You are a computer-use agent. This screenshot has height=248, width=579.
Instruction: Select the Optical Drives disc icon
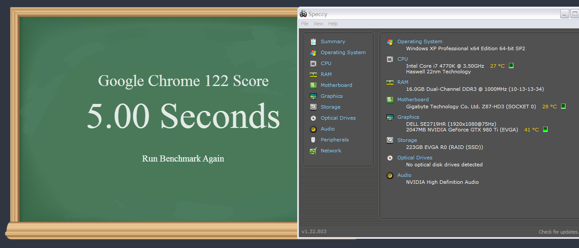pos(313,118)
